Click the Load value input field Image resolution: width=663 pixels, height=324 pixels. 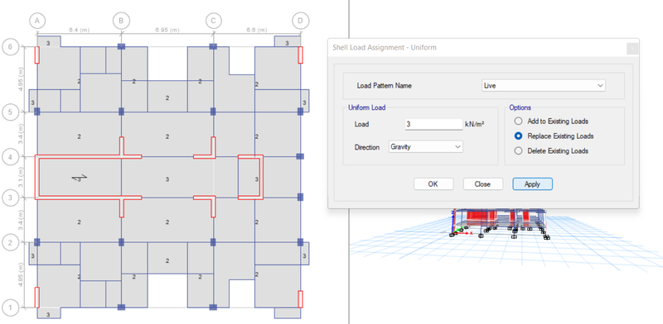coord(433,124)
